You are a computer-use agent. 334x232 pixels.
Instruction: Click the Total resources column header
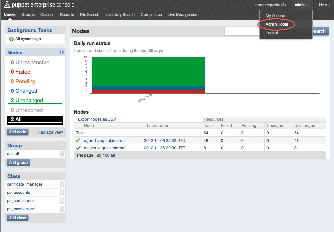208,126
